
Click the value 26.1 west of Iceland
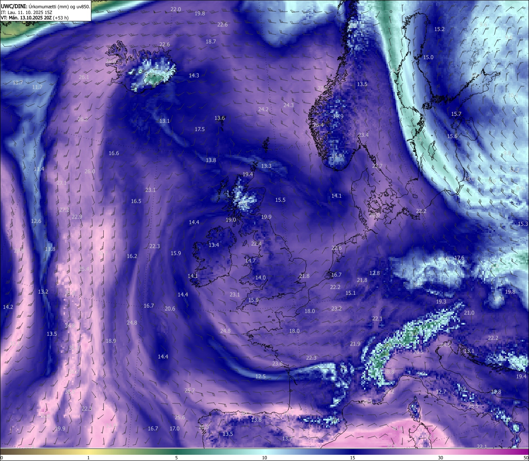click(84, 77)
